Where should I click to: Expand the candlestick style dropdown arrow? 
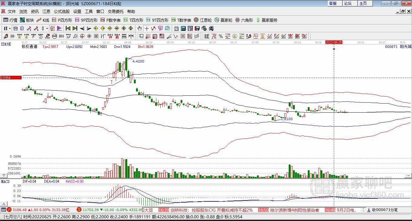(x=47, y=28)
